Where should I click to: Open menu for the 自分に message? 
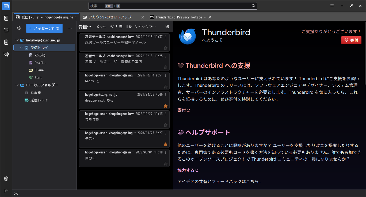pos(166,152)
